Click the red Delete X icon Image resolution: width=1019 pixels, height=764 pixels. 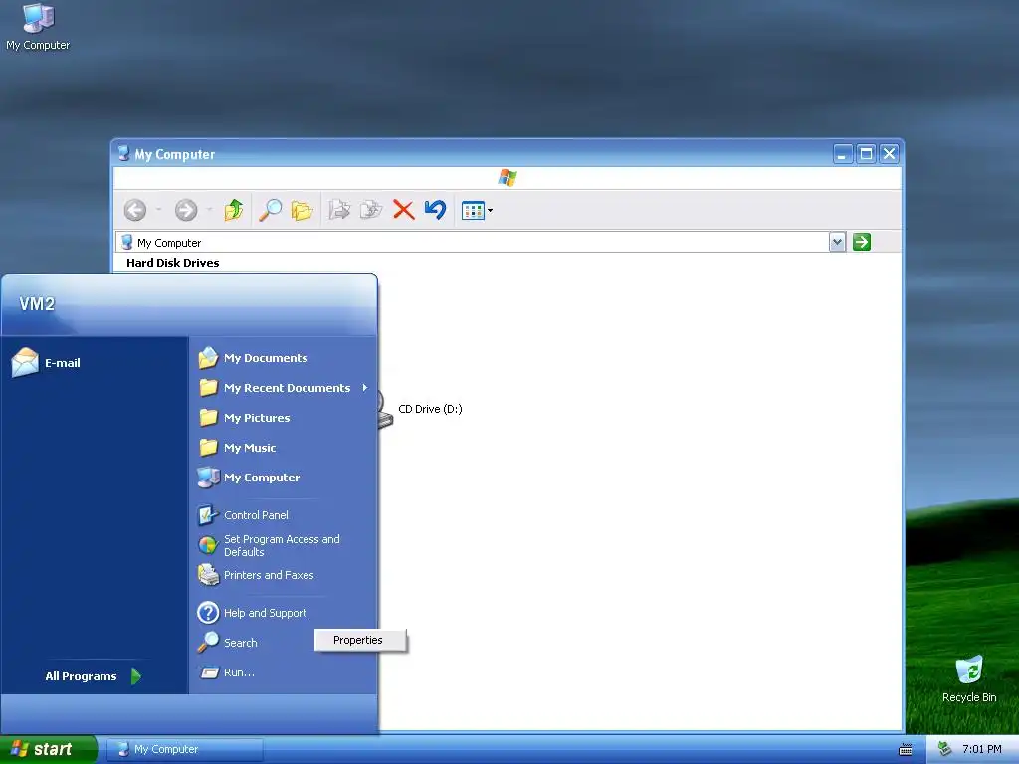tap(404, 210)
